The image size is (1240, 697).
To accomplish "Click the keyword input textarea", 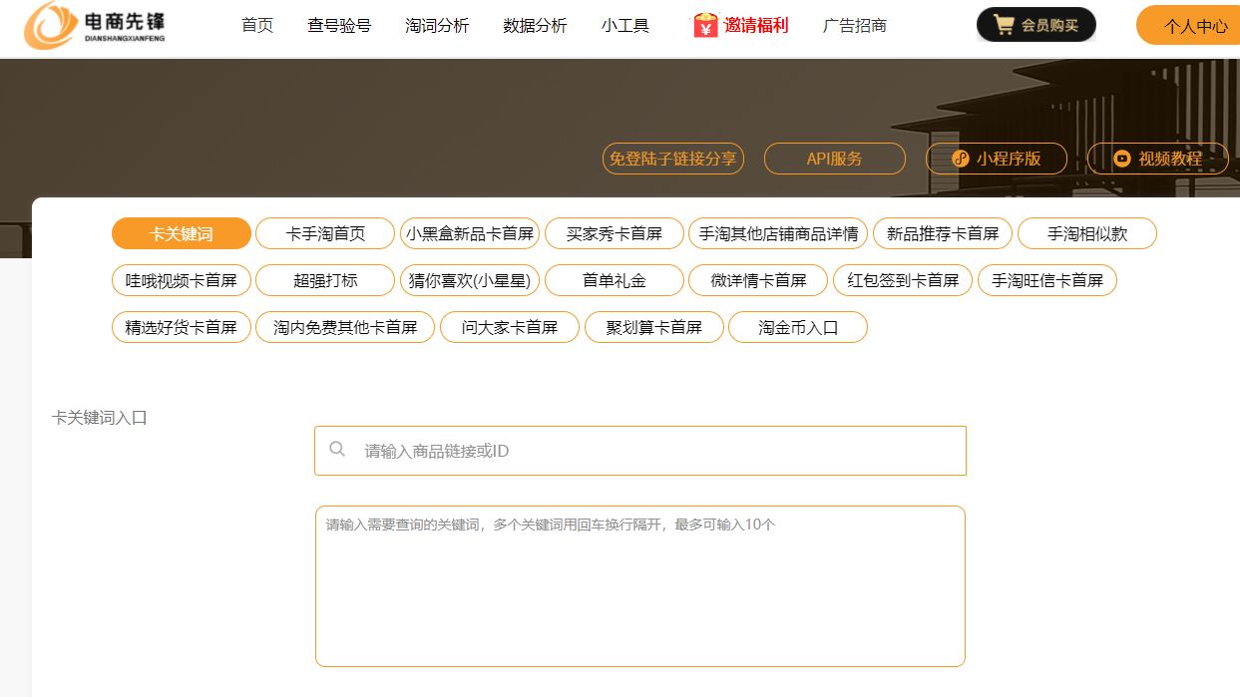I will pyautogui.click(x=639, y=583).
